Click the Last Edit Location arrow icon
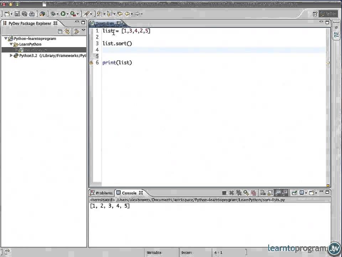 tap(120, 14)
